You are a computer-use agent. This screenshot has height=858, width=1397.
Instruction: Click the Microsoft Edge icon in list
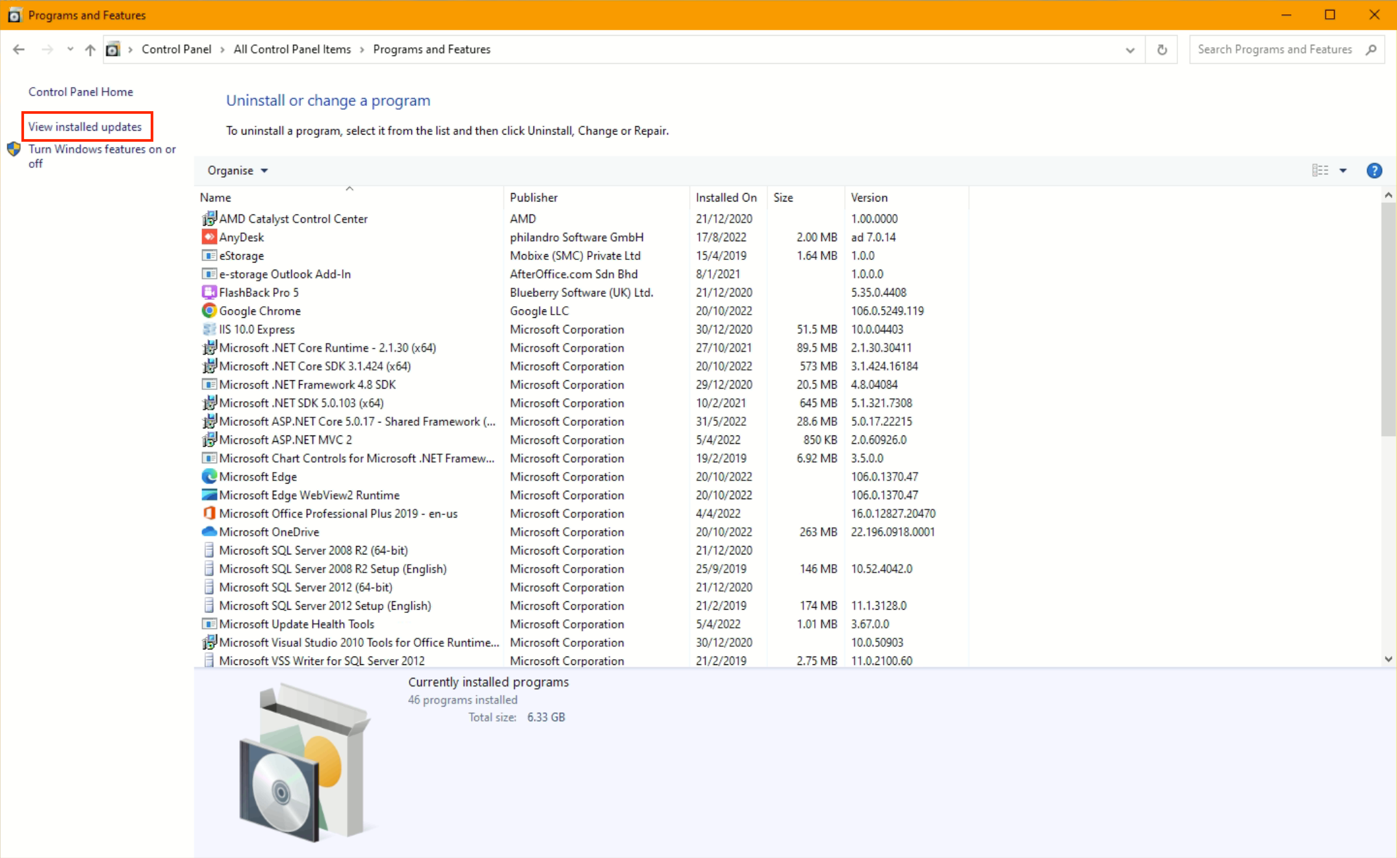[209, 476]
